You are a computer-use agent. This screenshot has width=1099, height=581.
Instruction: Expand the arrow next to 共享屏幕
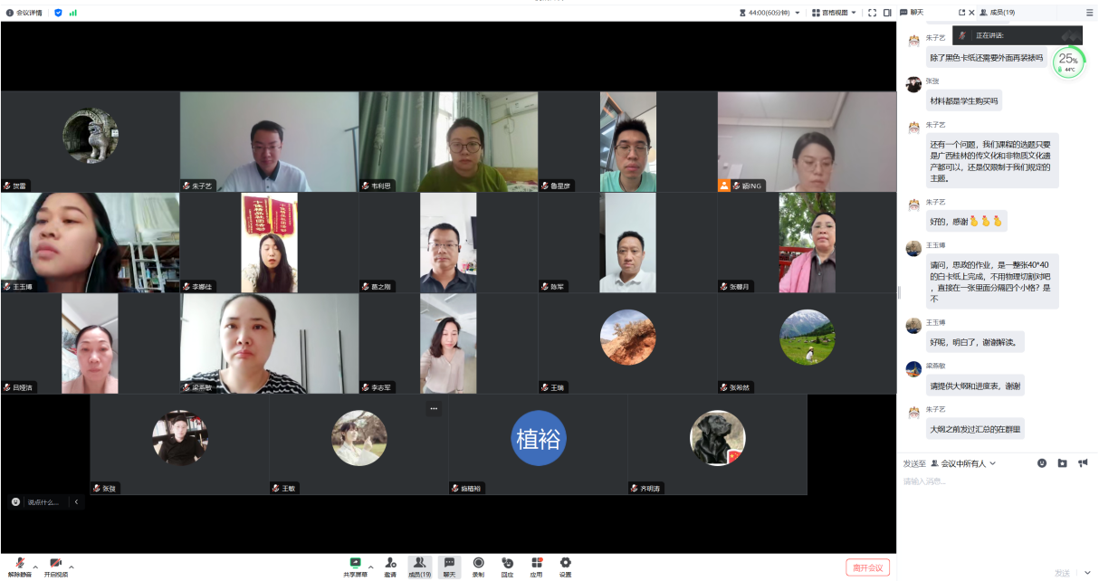(x=371, y=567)
